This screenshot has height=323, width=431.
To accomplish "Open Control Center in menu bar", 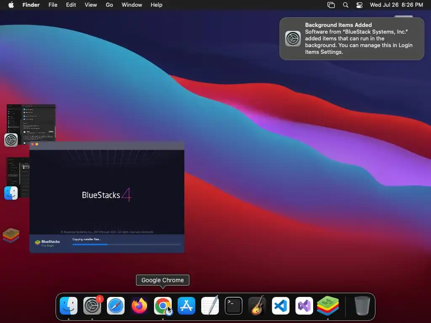I will tap(359, 5).
